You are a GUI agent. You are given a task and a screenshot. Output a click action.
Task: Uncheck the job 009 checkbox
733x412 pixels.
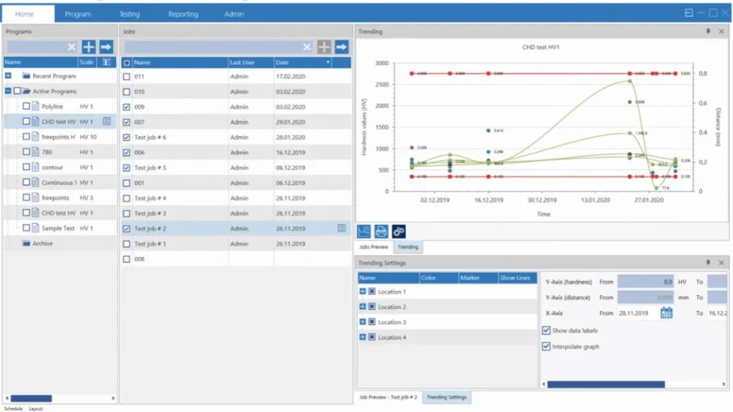126,107
